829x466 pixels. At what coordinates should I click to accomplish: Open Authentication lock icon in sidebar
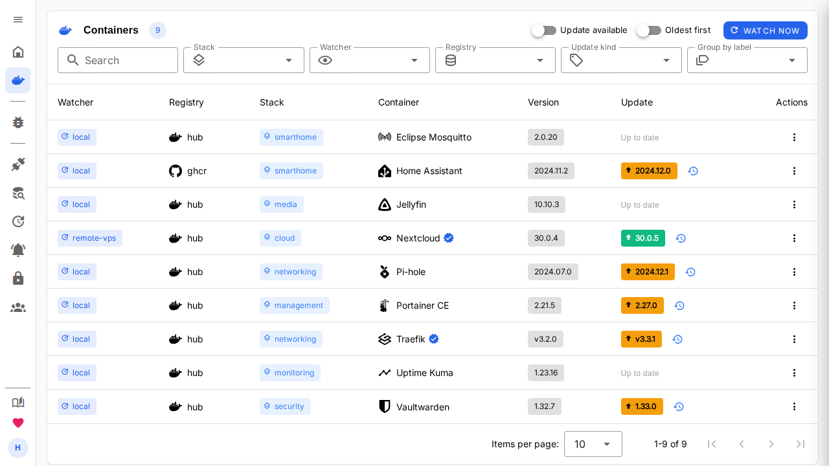tap(18, 278)
